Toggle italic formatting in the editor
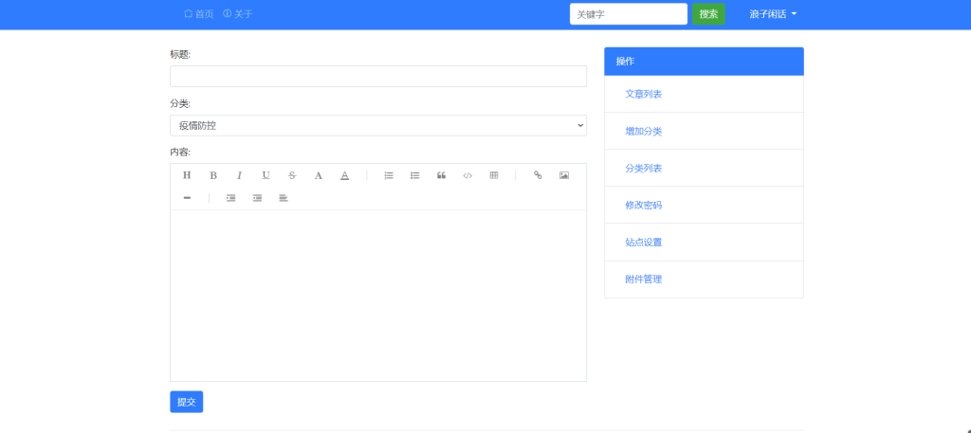The width and height of the screenshot is (971, 433). tap(240, 175)
